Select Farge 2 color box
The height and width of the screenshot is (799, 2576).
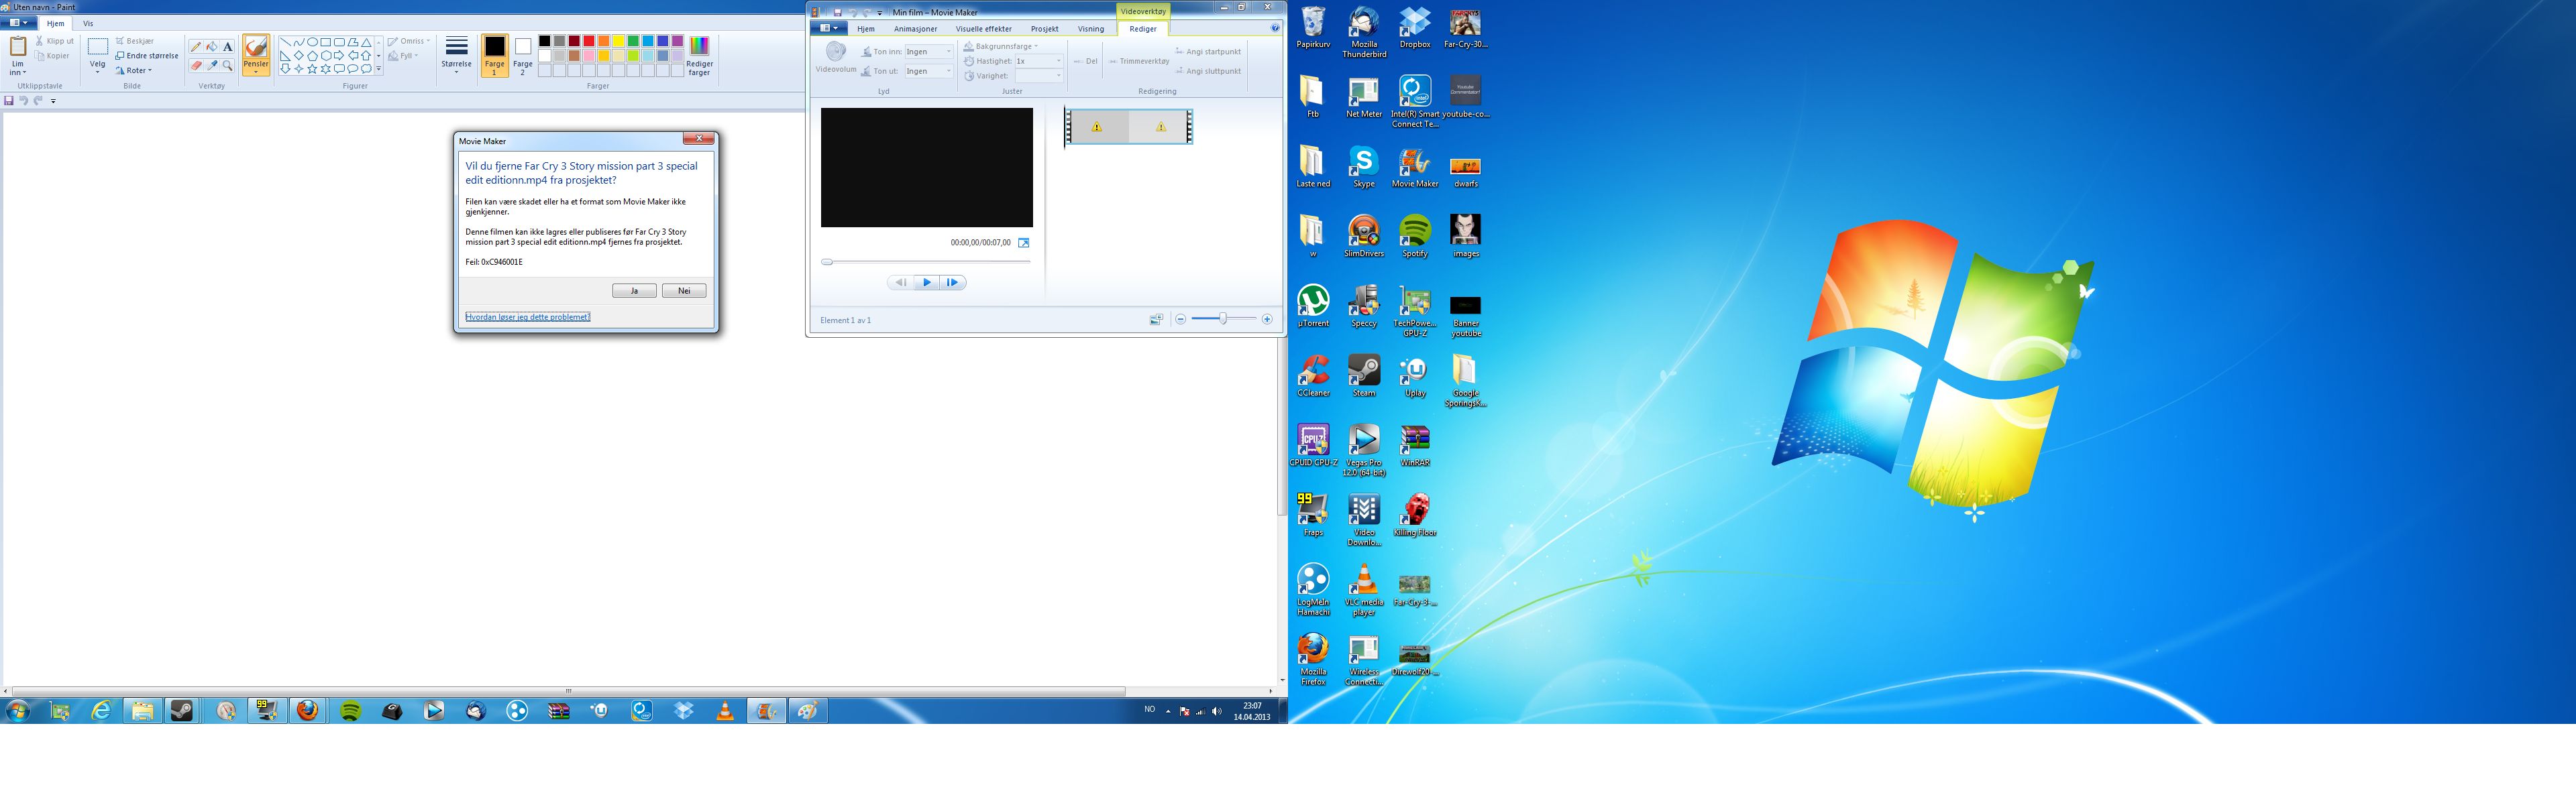point(523,56)
